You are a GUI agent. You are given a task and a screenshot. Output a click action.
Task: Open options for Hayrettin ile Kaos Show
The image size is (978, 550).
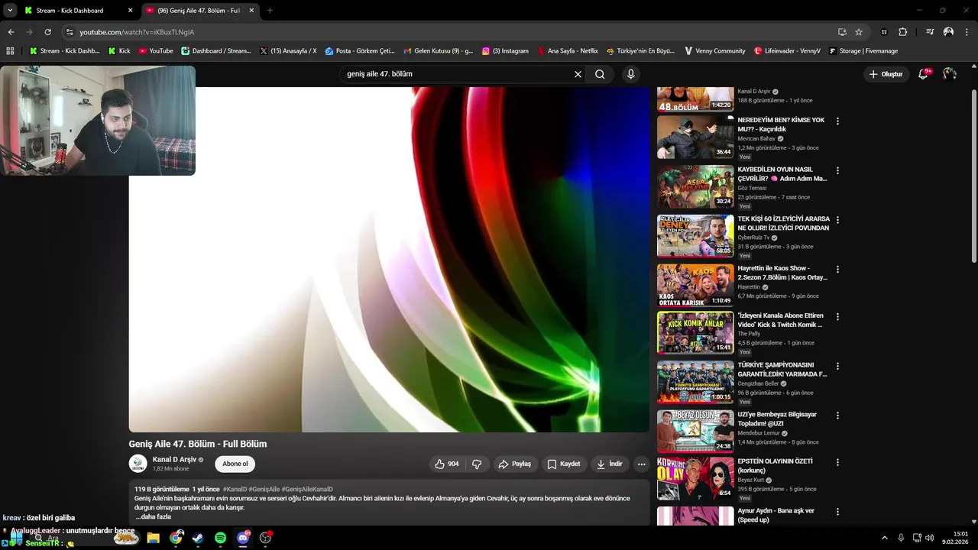pyautogui.click(x=837, y=270)
